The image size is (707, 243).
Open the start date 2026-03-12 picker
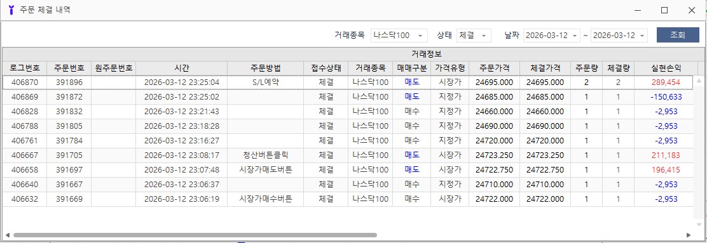pyautogui.click(x=551, y=35)
